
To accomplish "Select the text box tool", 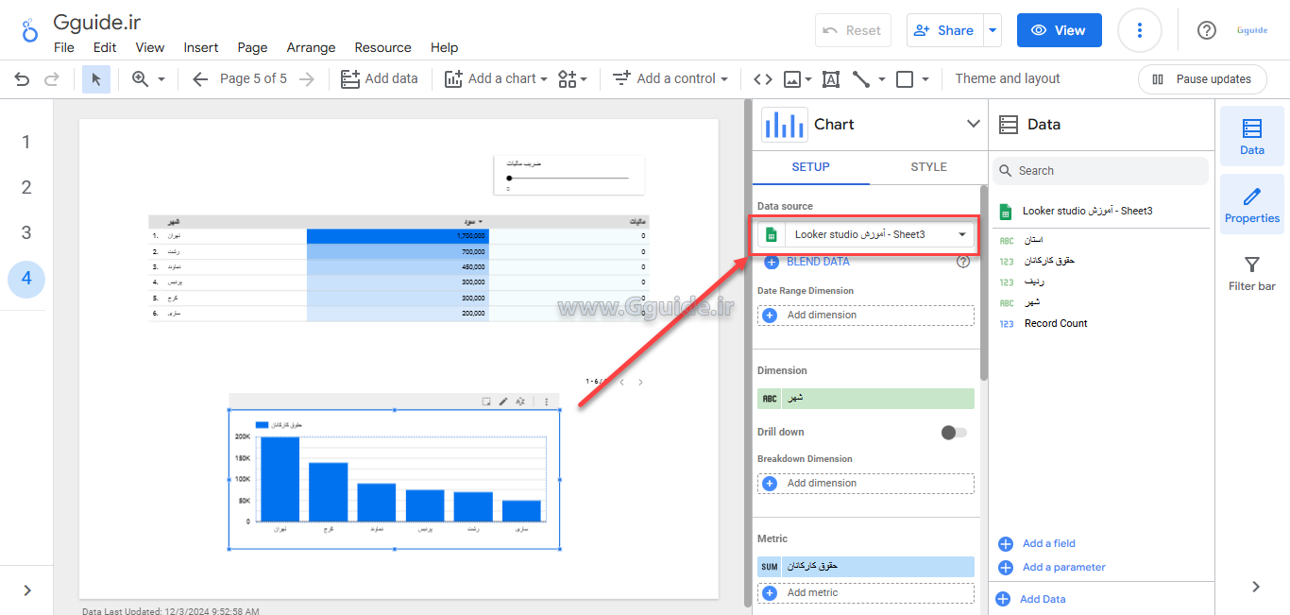I will point(830,79).
